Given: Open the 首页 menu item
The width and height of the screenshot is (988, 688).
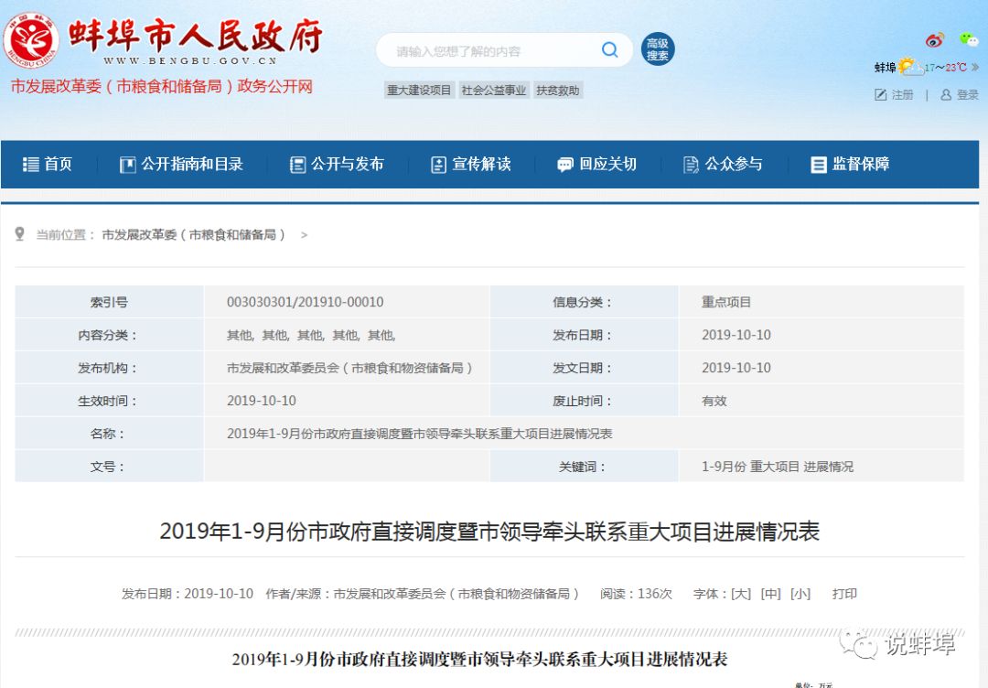Looking at the screenshot, I should [48, 165].
